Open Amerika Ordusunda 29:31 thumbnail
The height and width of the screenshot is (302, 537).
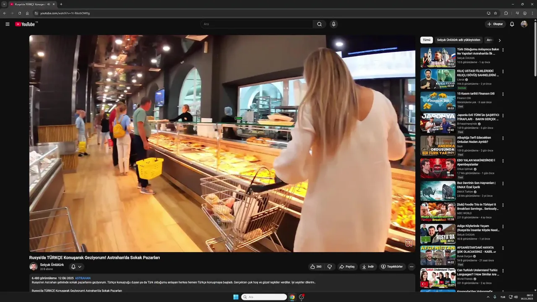click(x=438, y=146)
